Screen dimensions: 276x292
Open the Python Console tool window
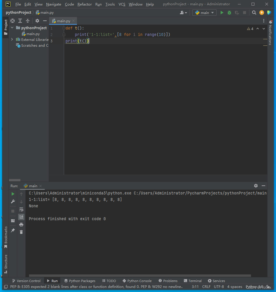[137, 281]
